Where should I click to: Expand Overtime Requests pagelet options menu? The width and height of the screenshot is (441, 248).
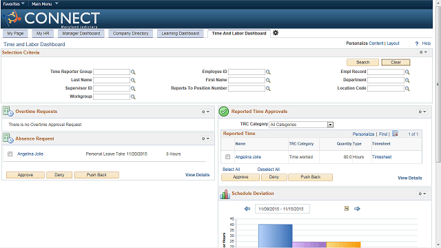click(x=205, y=112)
